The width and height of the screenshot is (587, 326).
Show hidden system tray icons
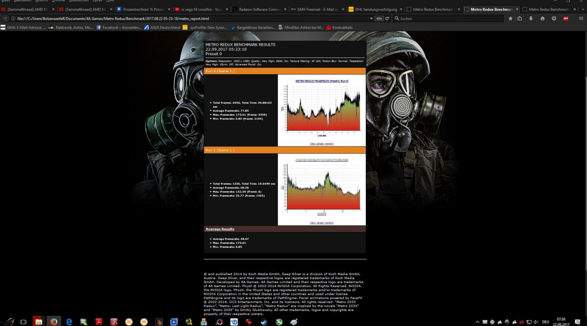click(x=477, y=322)
